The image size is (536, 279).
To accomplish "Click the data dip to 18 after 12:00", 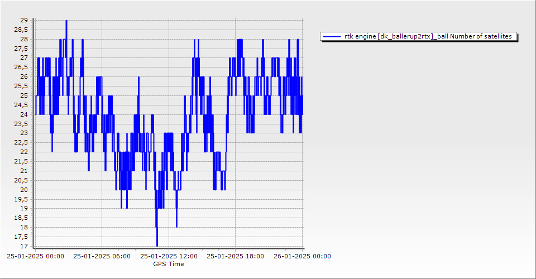I will 176,226.
